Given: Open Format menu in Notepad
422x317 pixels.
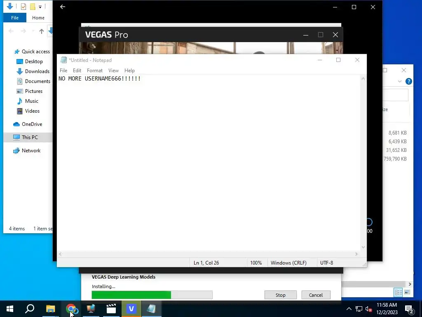Looking at the screenshot, I should [x=95, y=70].
